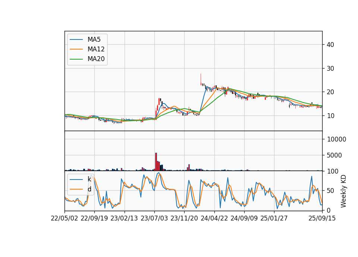This screenshot has width=358, height=257.
Task: Click the volume axis value 5000
Action: point(335,155)
